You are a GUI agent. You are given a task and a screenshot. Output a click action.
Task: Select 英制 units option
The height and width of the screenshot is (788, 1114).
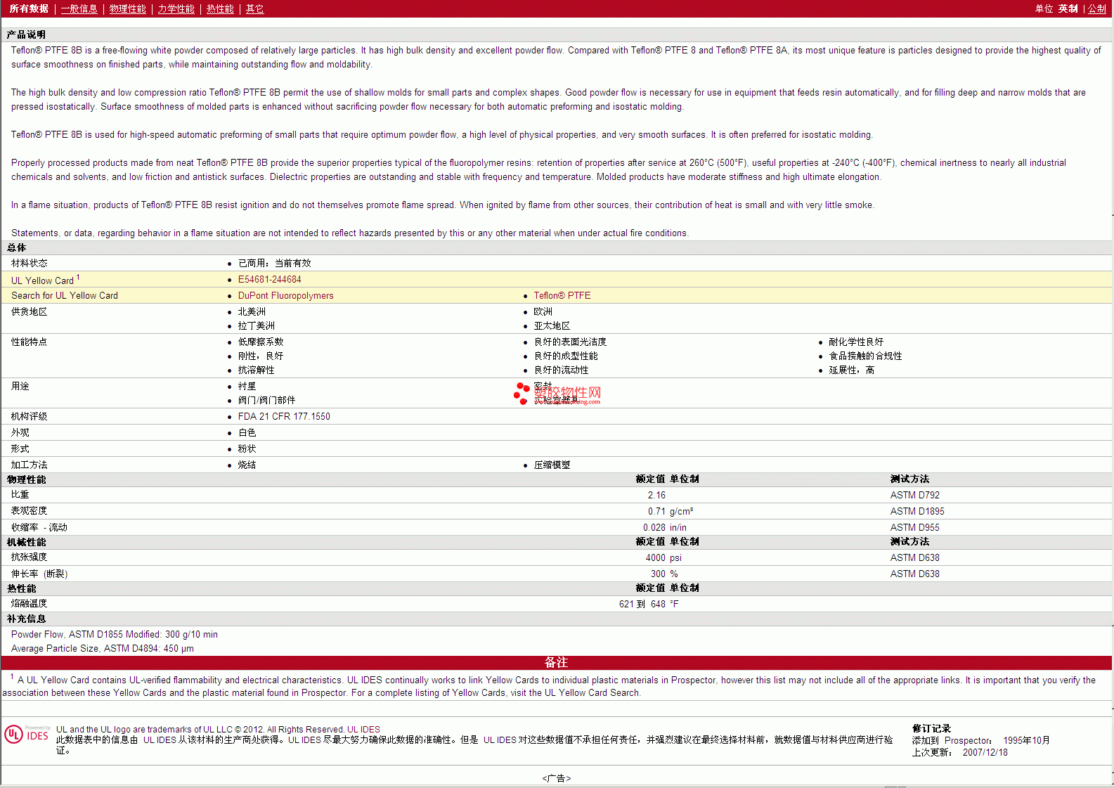[x=1068, y=8]
